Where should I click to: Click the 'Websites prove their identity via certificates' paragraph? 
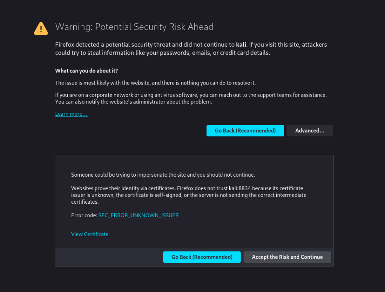tap(189, 195)
